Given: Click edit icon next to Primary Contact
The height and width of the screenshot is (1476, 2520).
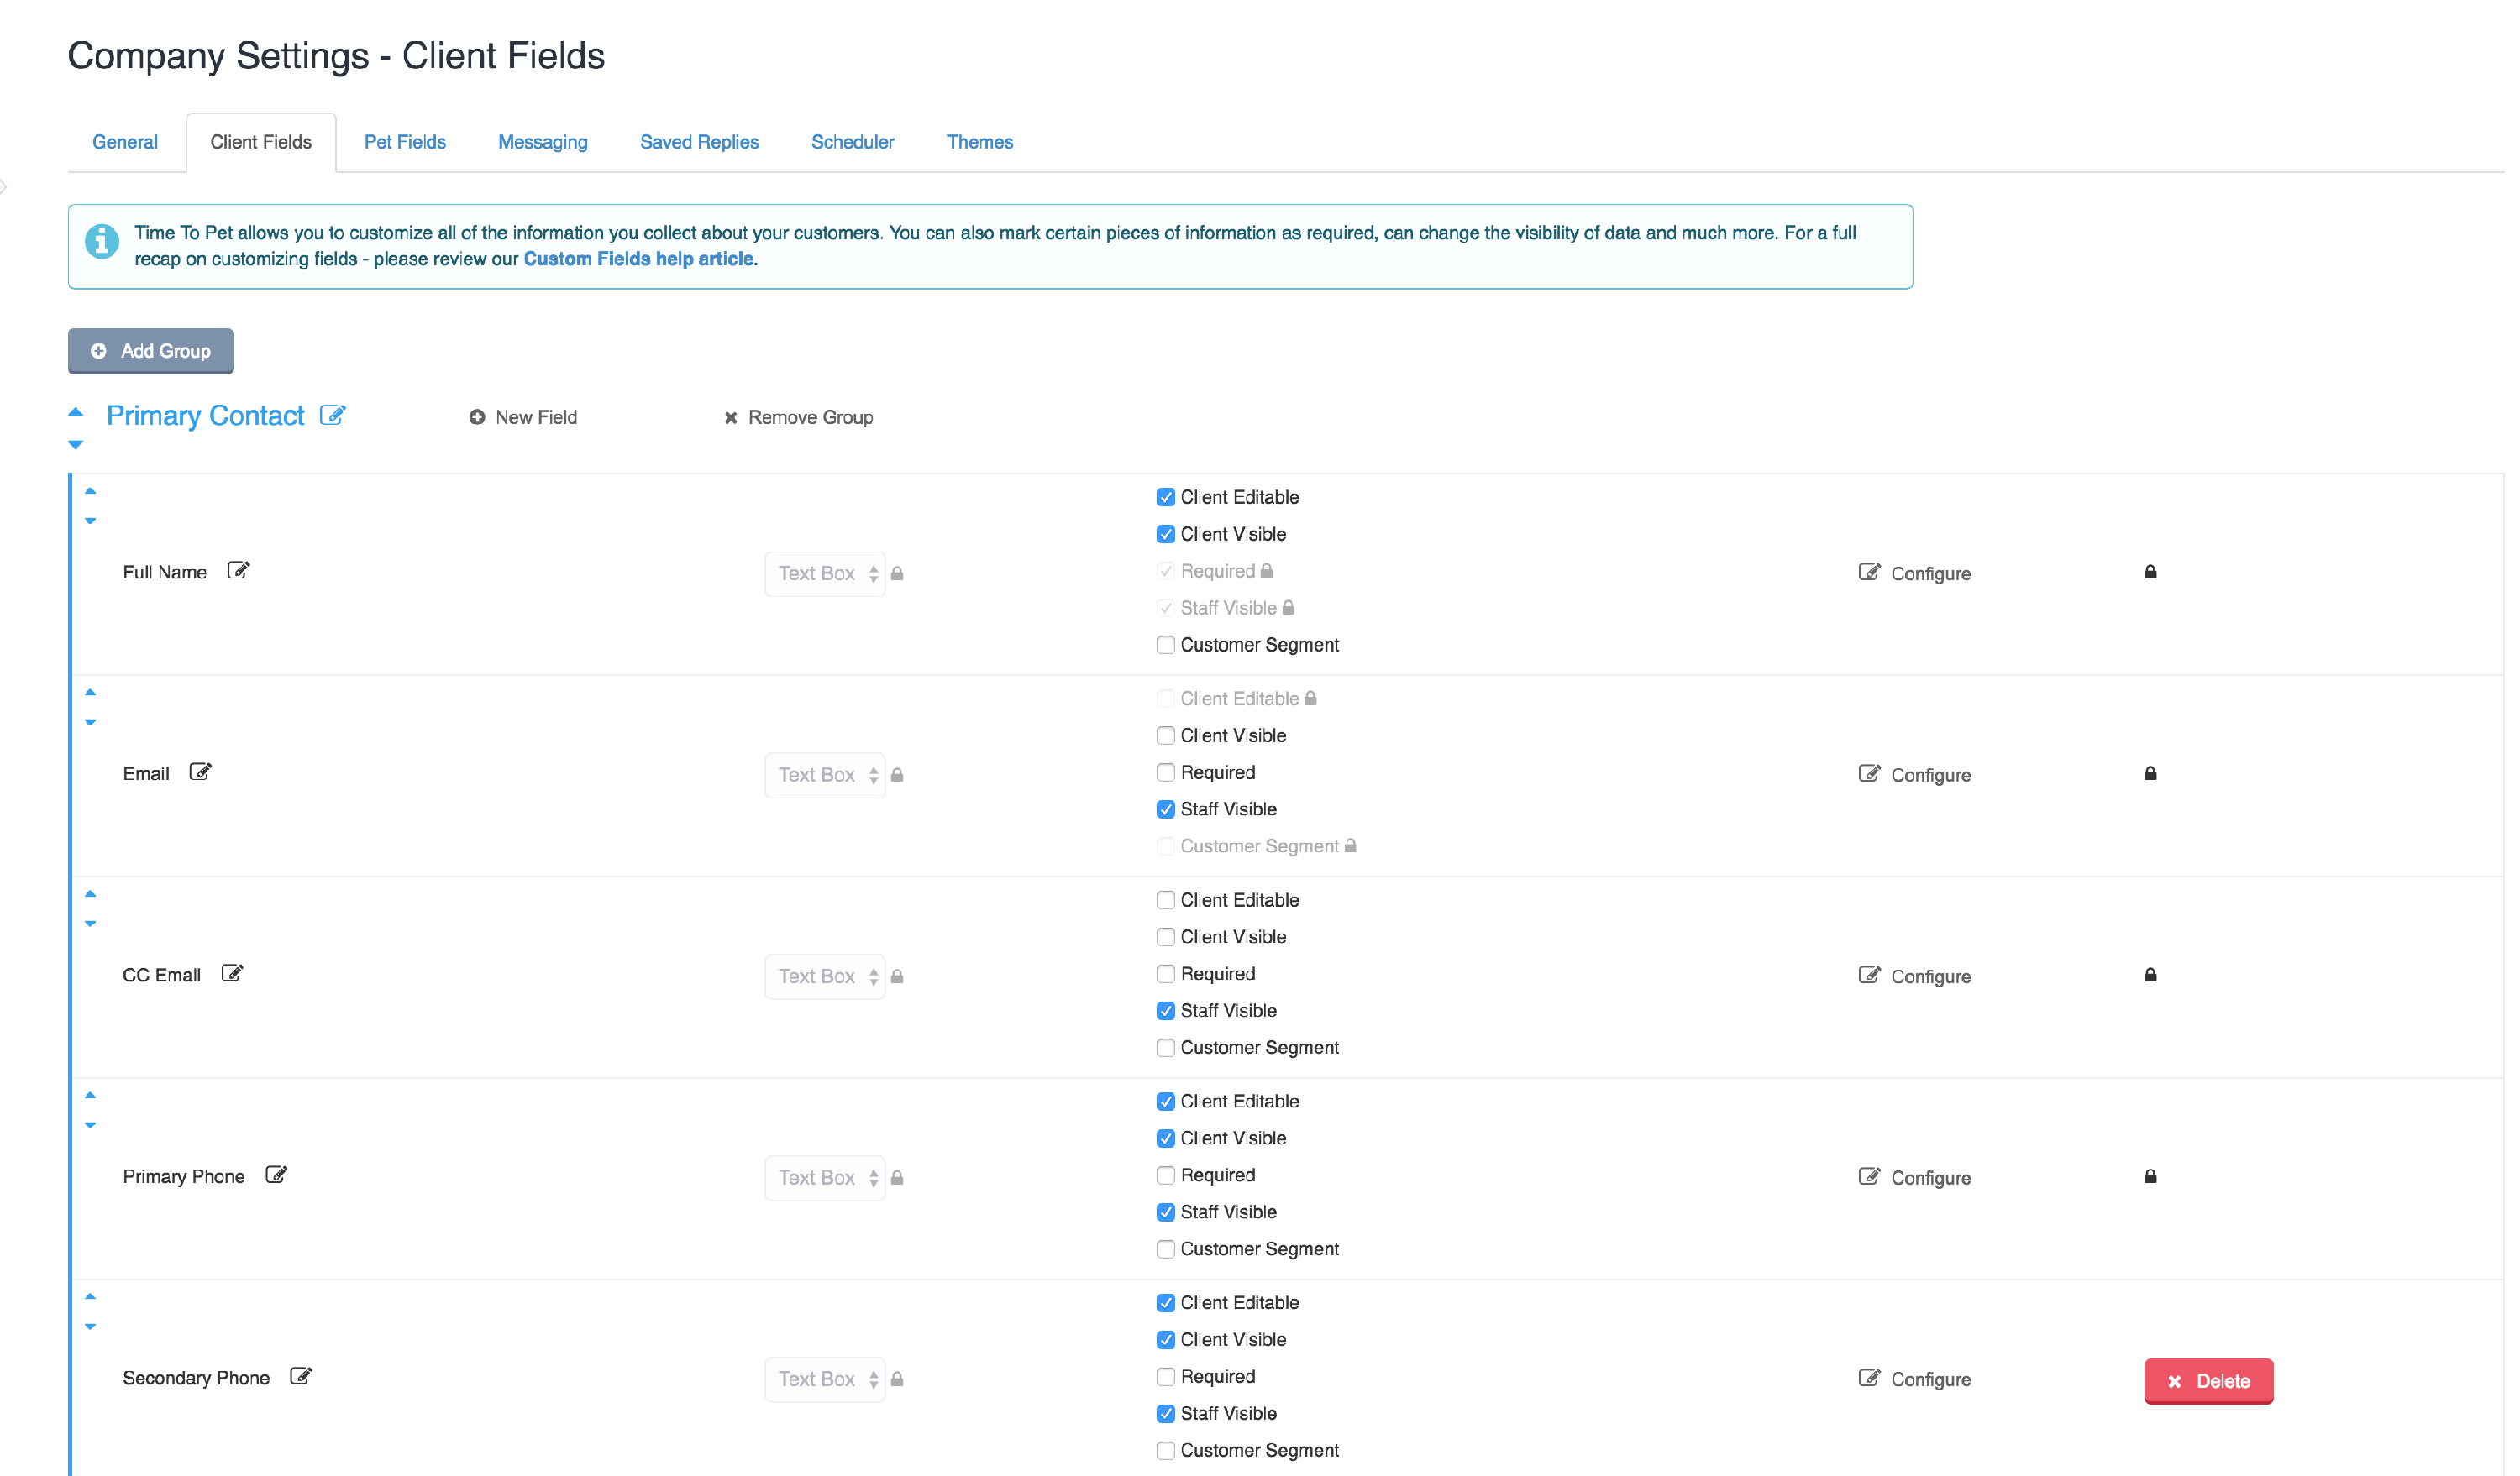Looking at the screenshot, I should [333, 416].
